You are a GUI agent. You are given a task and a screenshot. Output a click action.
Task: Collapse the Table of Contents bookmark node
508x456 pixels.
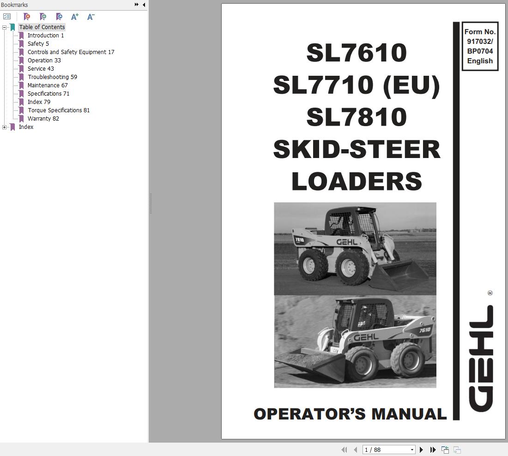point(5,27)
